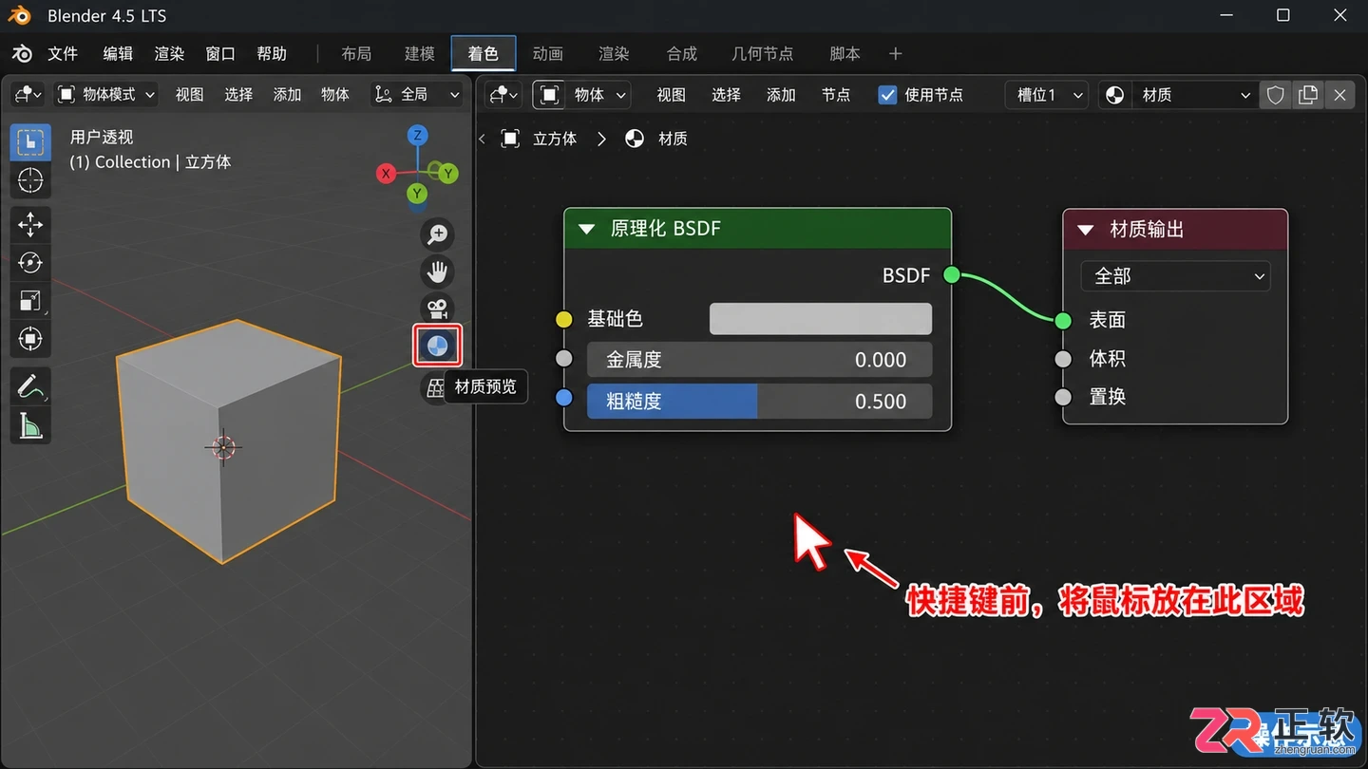Click the 立方体 breadcrumb in node editor

[555, 139]
